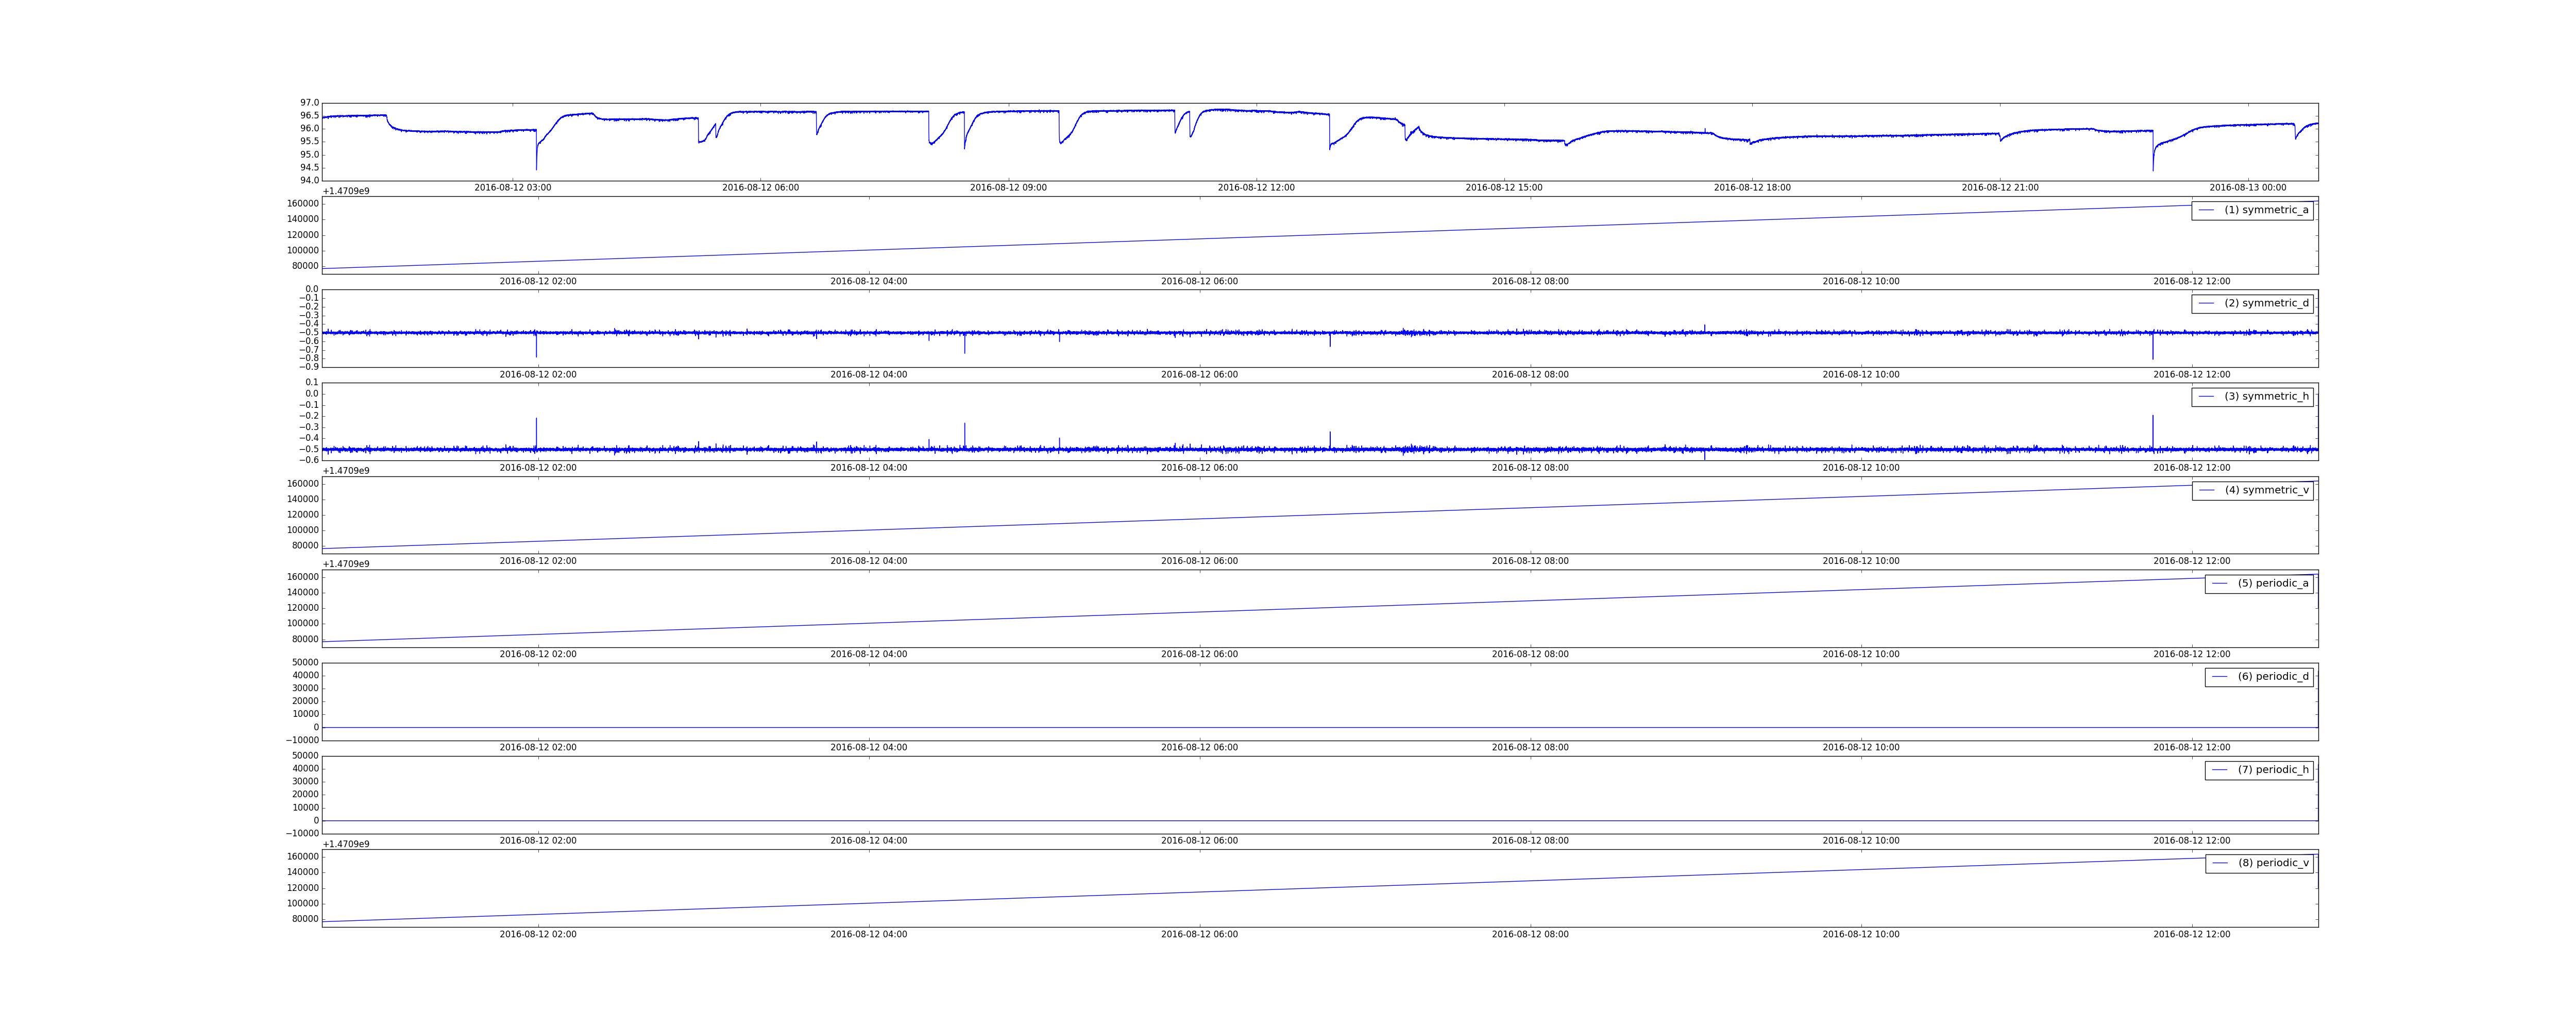
Task: Click the 2016-08-13 00:00 tick label
Action: [2248, 188]
